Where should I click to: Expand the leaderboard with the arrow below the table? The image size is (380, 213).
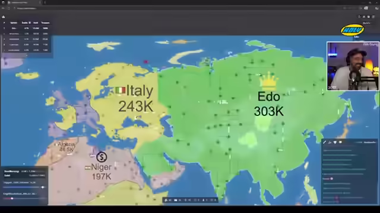pos(26,55)
